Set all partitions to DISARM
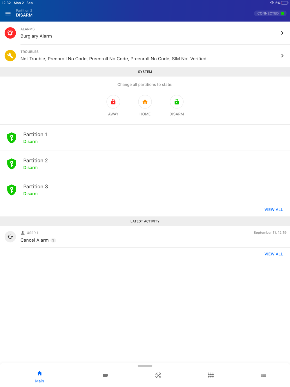Screen dimensions: 290x387 tap(177, 102)
